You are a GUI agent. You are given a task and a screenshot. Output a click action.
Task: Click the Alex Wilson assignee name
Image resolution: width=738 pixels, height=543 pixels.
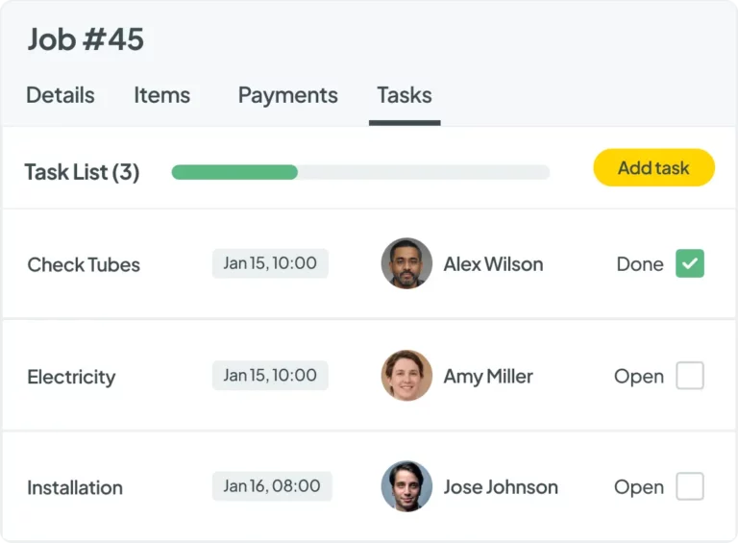click(x=493, y=264)
